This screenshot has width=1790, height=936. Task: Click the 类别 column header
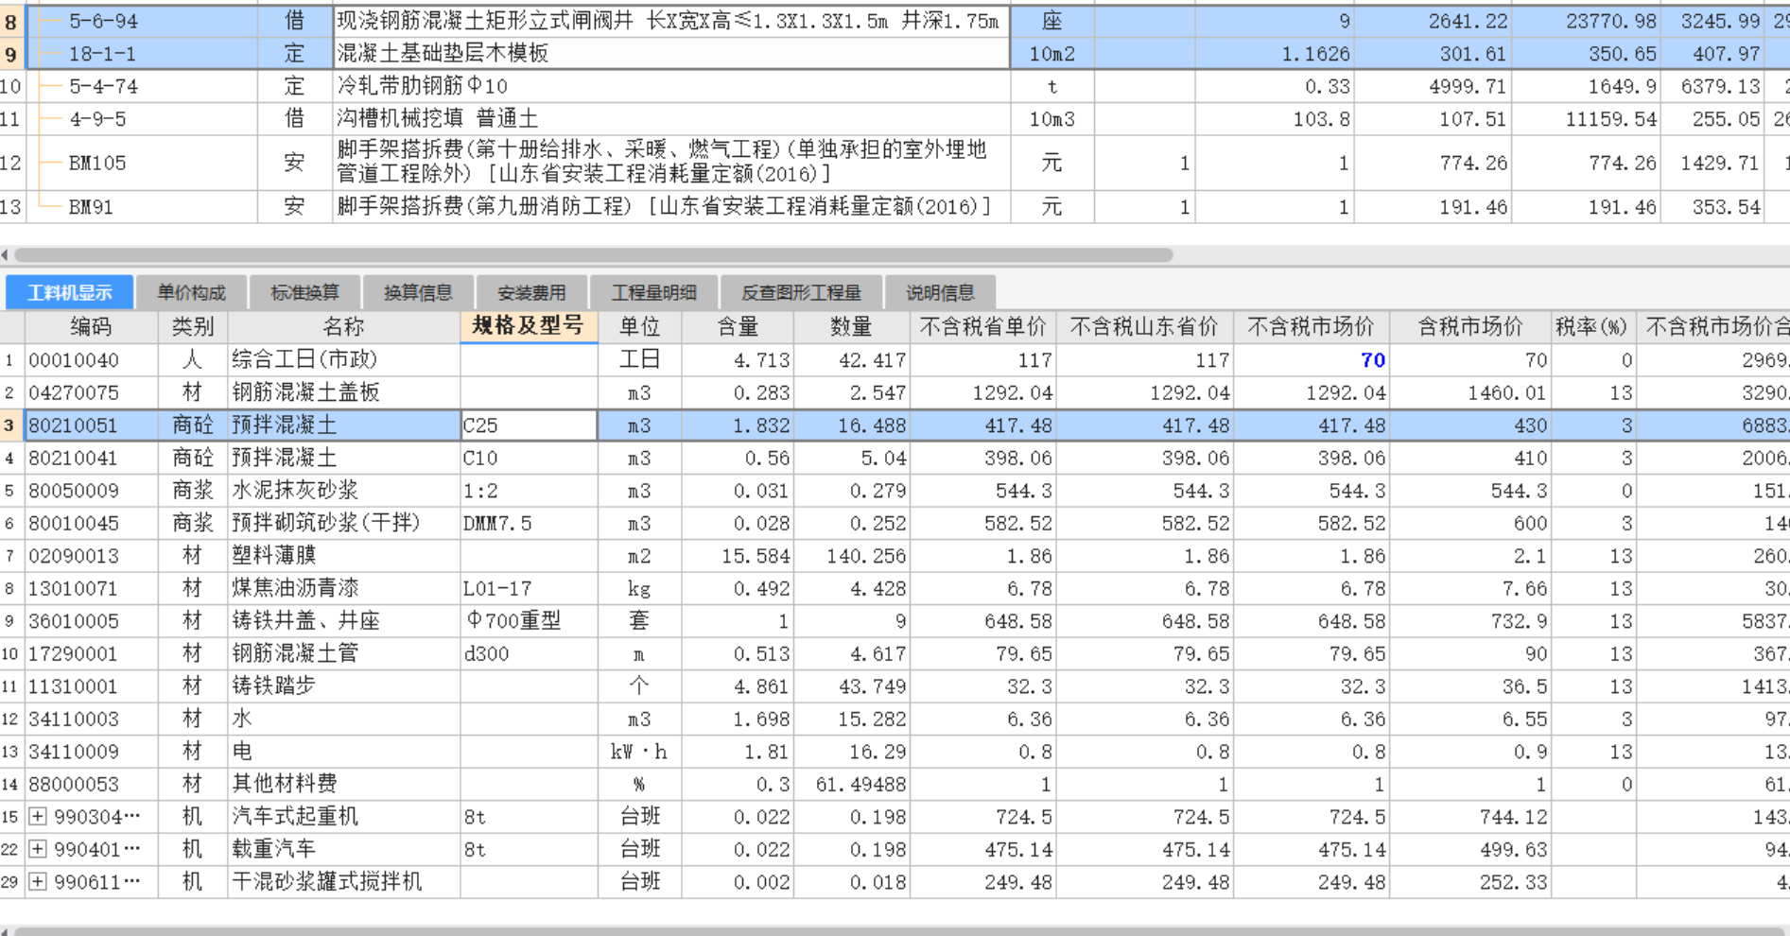(x=193, y=326)
